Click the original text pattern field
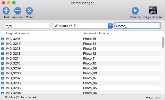This screenshot has height=100, width=165. pyautogui.click(x=27, y=26)
